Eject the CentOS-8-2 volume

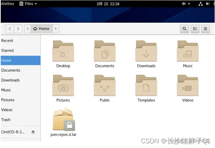(x=33, y=132)
